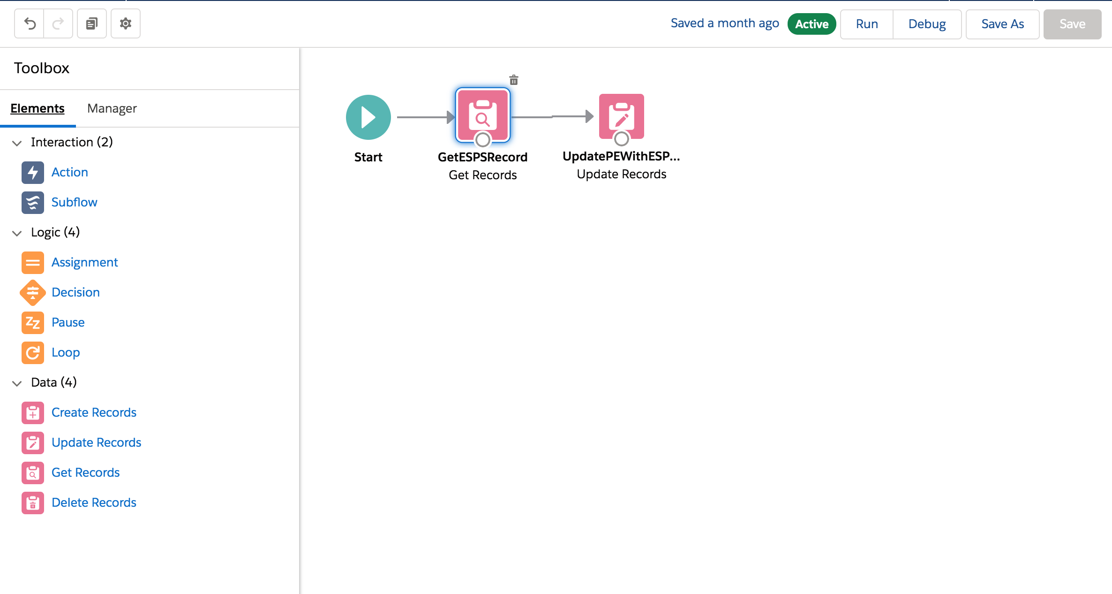Click the redo arrow icon
This screenshot has width=1112, height=594.
pyautogui.click(x=58, y=23)
